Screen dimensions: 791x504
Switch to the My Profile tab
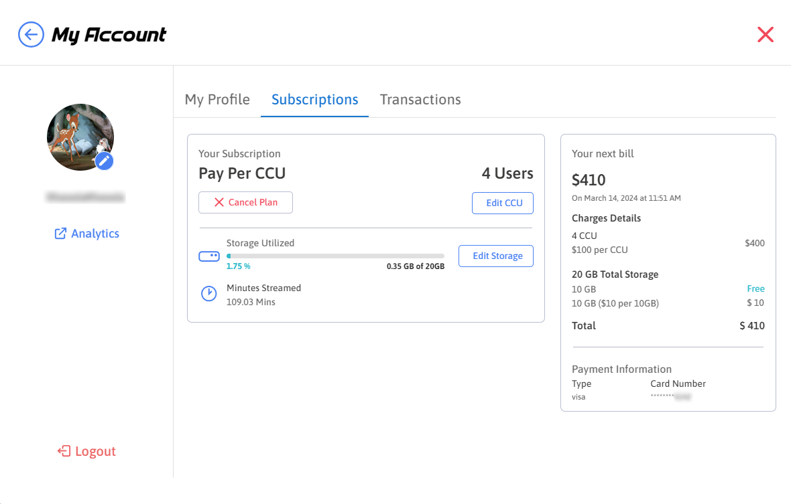pos(217,100)
